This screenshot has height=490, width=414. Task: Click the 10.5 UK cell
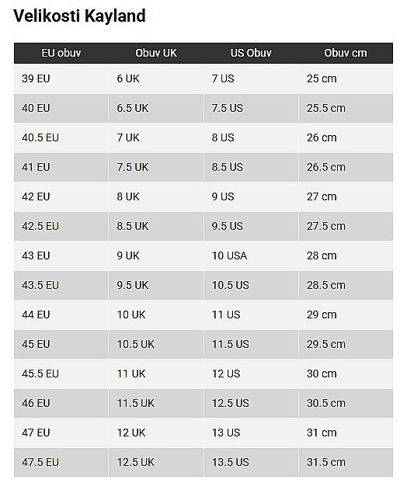tap(156, 344)
